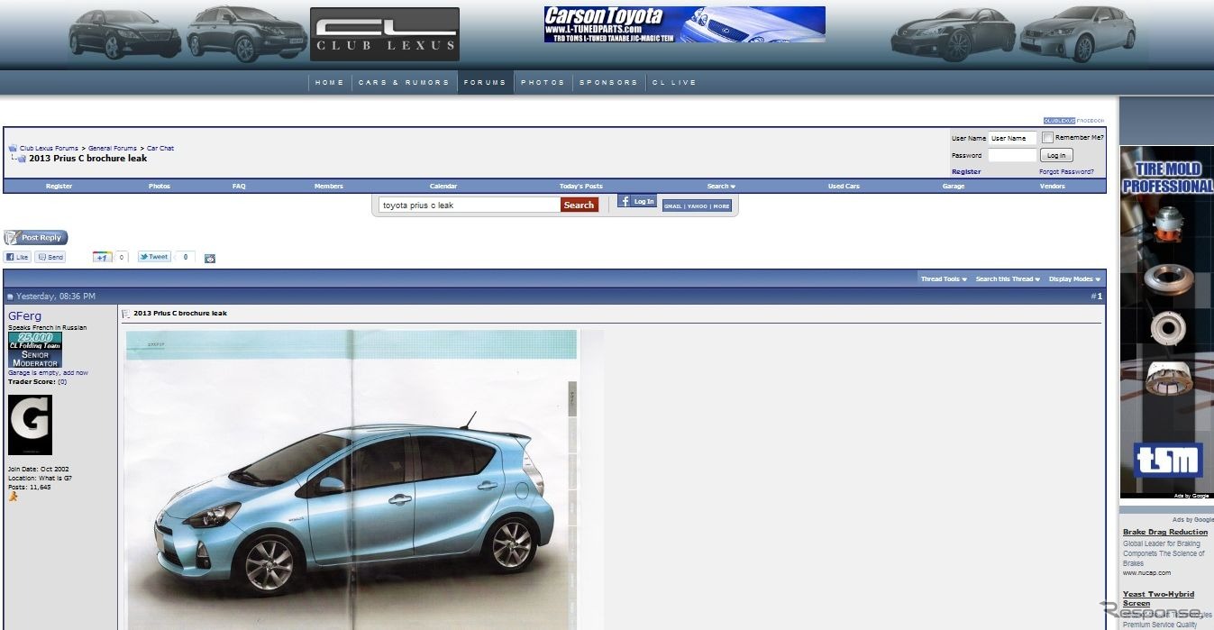Focus the 'toyota prius c leak' search box

[x=469, y=205]
